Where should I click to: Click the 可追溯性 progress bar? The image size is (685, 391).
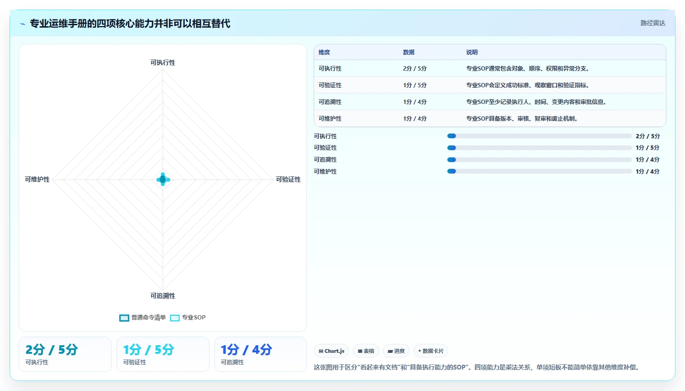539,159
